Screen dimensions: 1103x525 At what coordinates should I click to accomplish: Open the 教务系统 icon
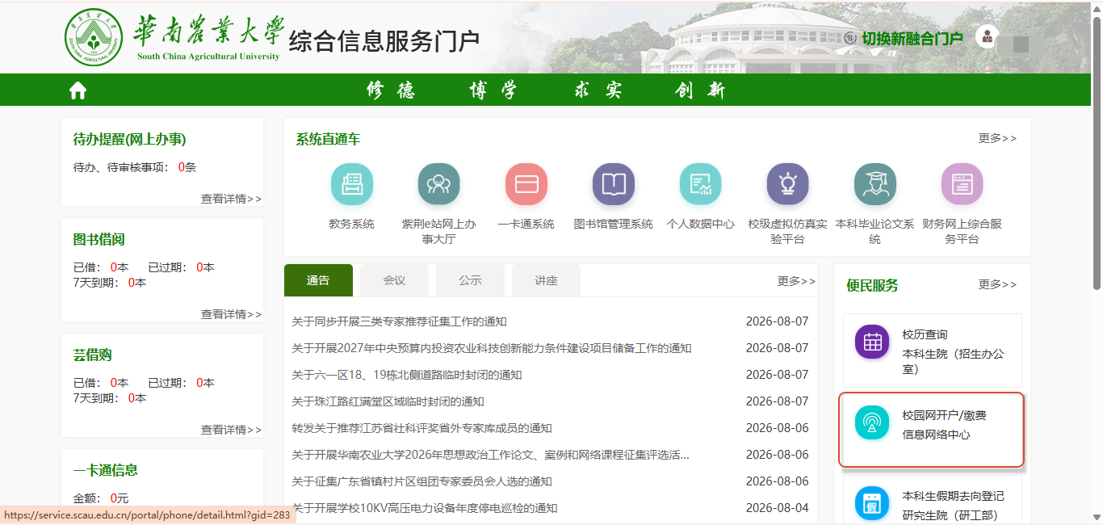click(352, 184)
